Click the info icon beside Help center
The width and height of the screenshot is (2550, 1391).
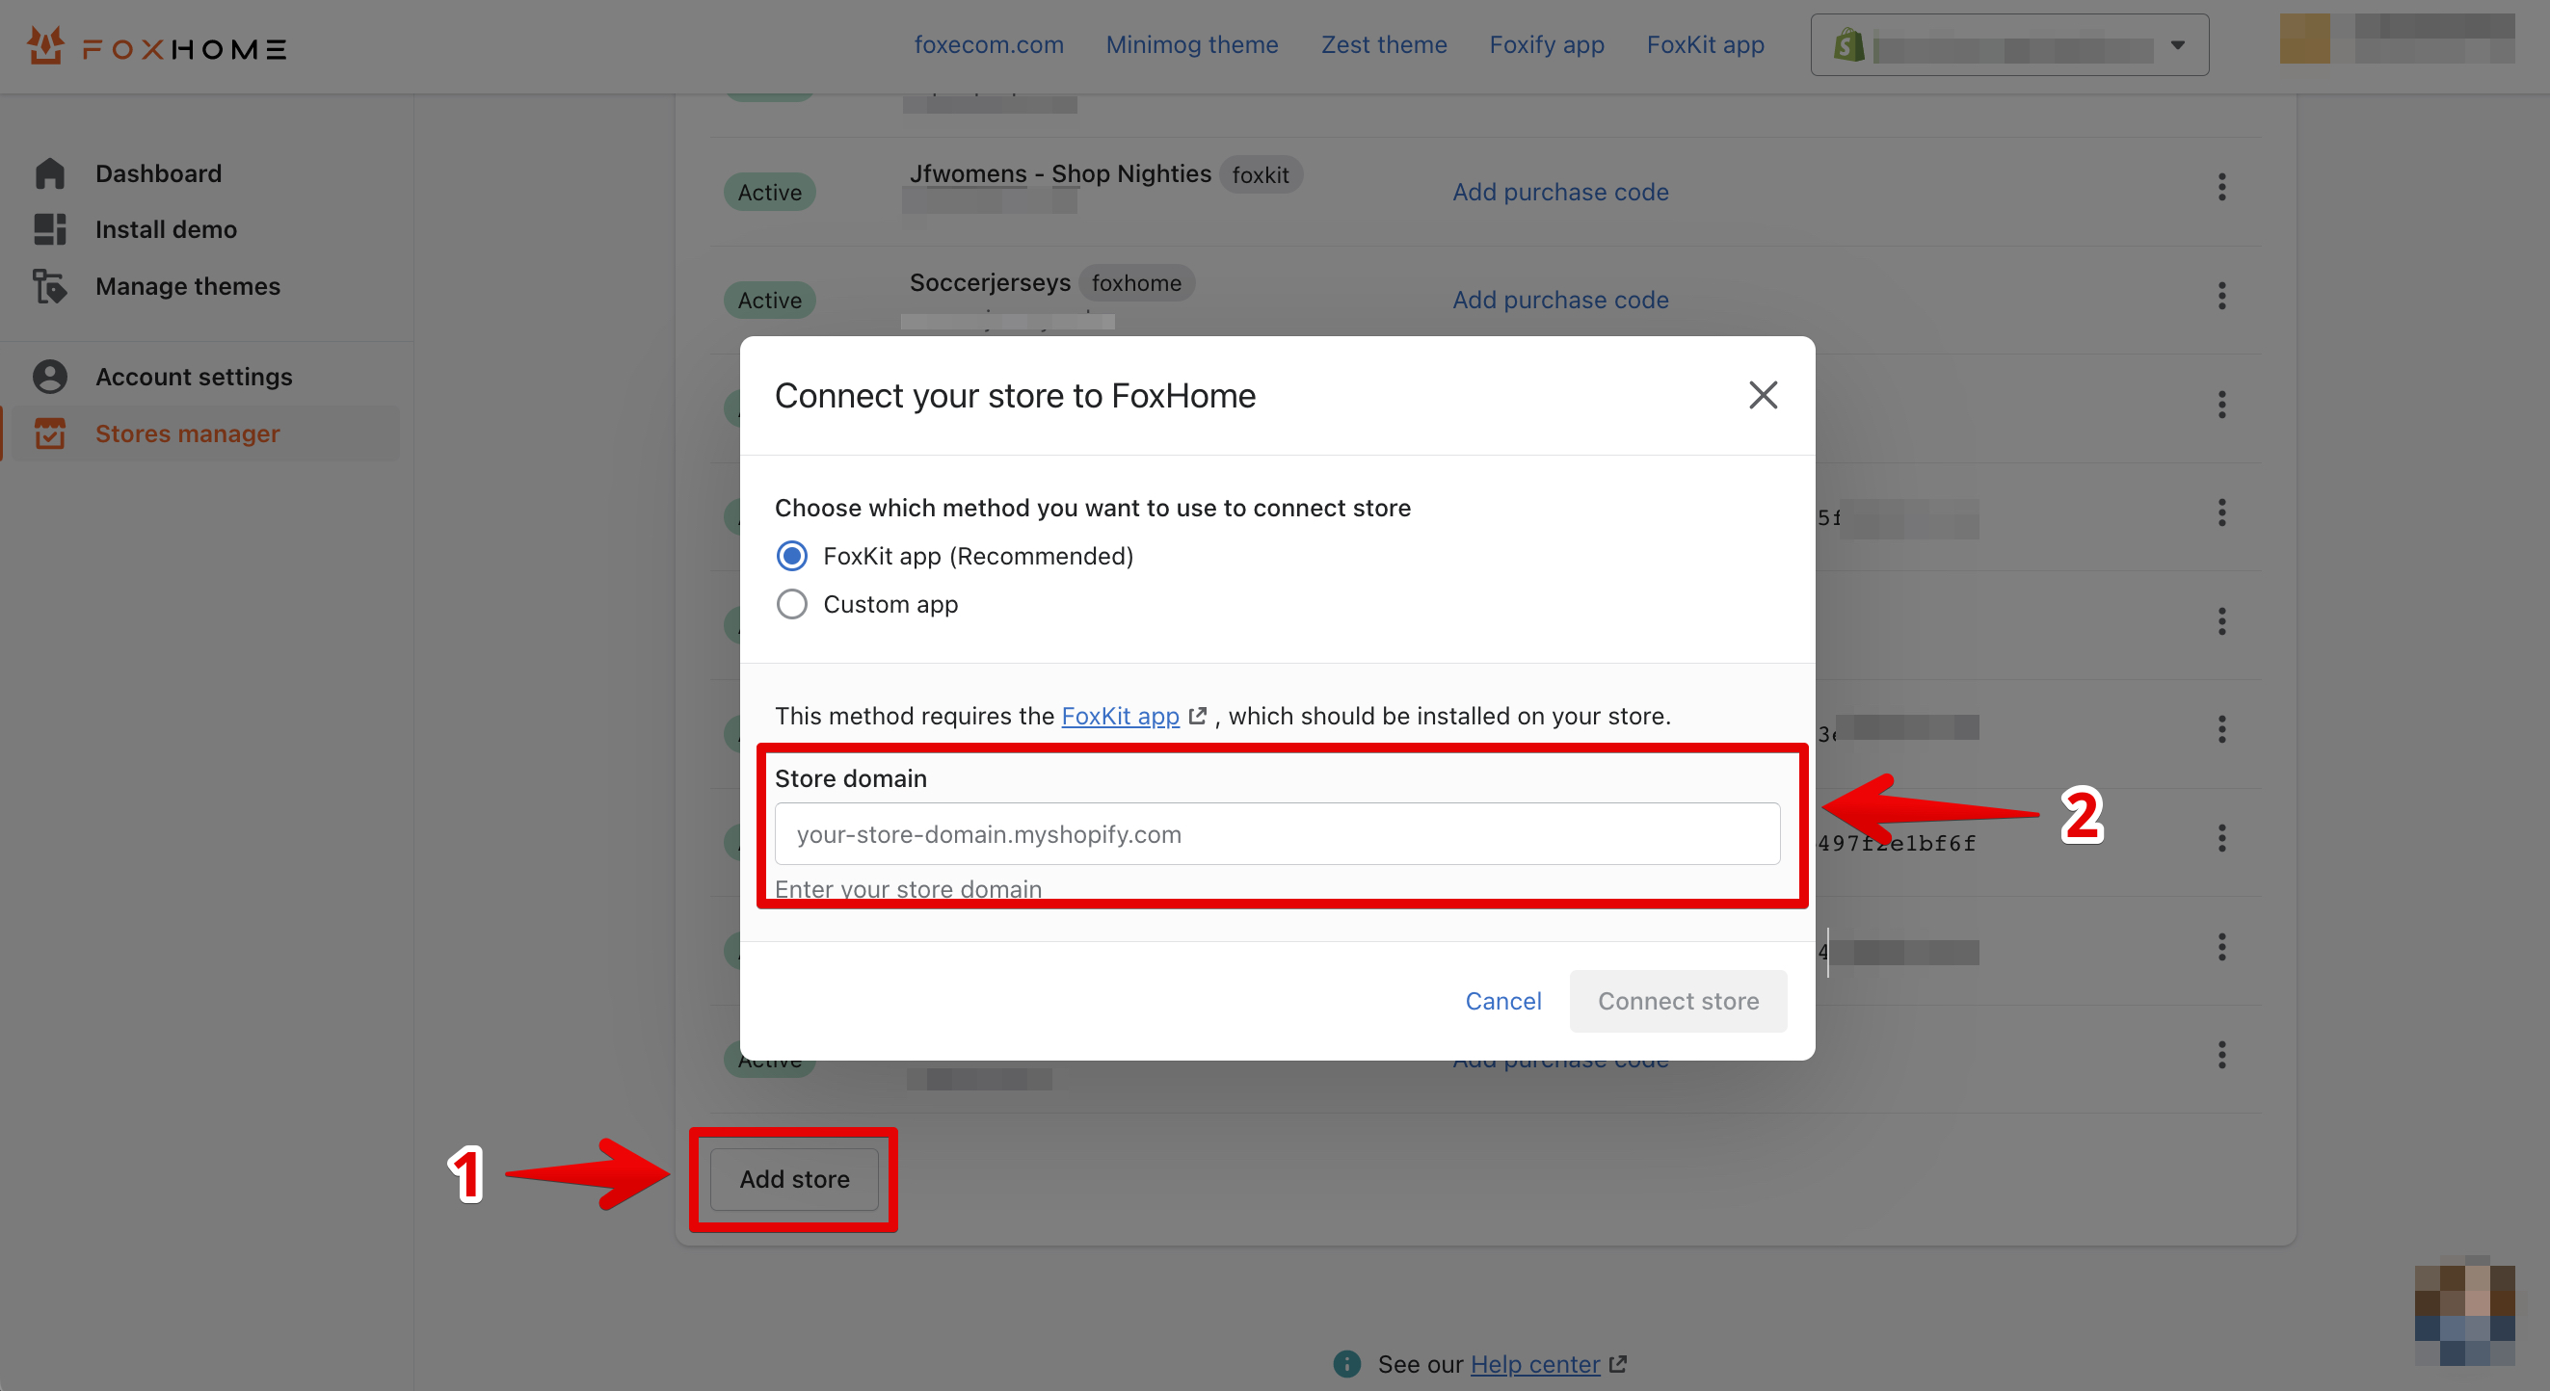click(x=1346, y=1363)
